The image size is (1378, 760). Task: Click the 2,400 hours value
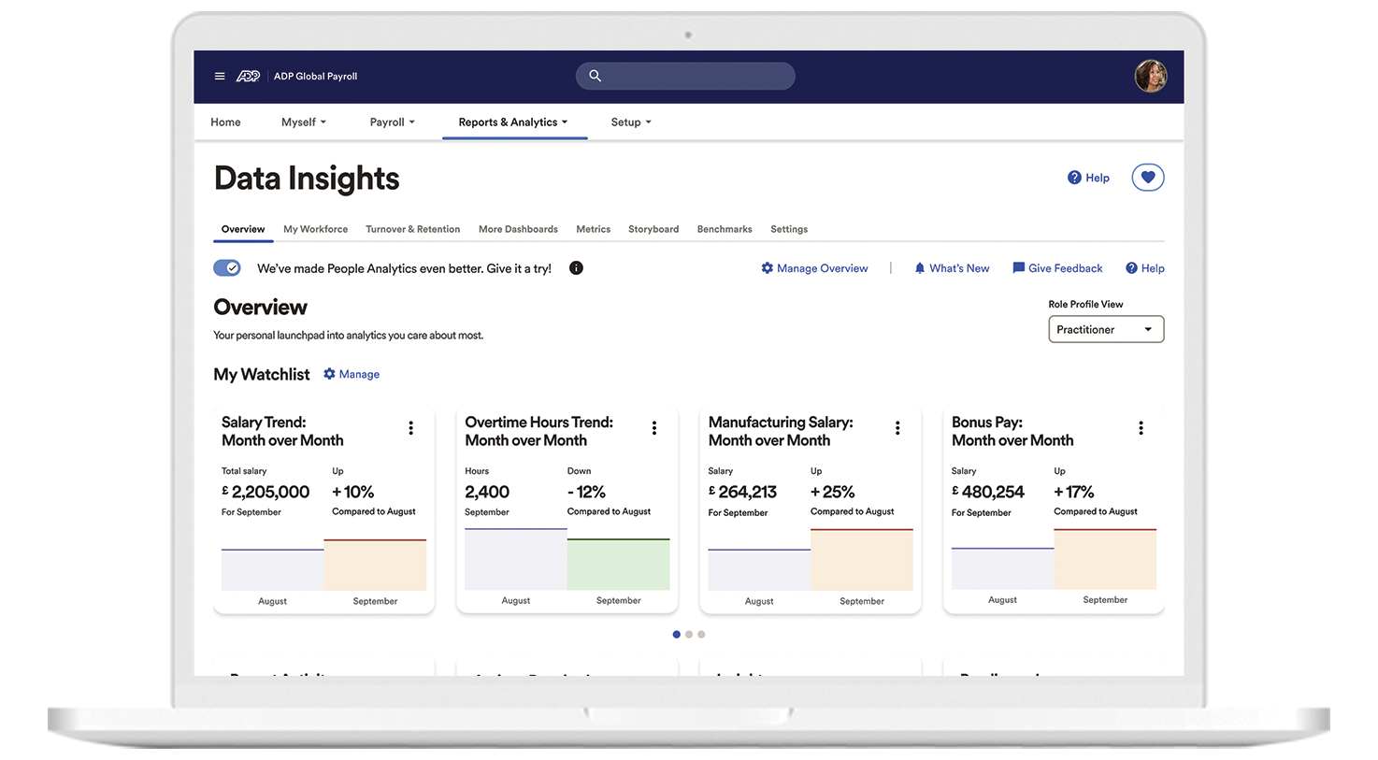coord(487,492)
